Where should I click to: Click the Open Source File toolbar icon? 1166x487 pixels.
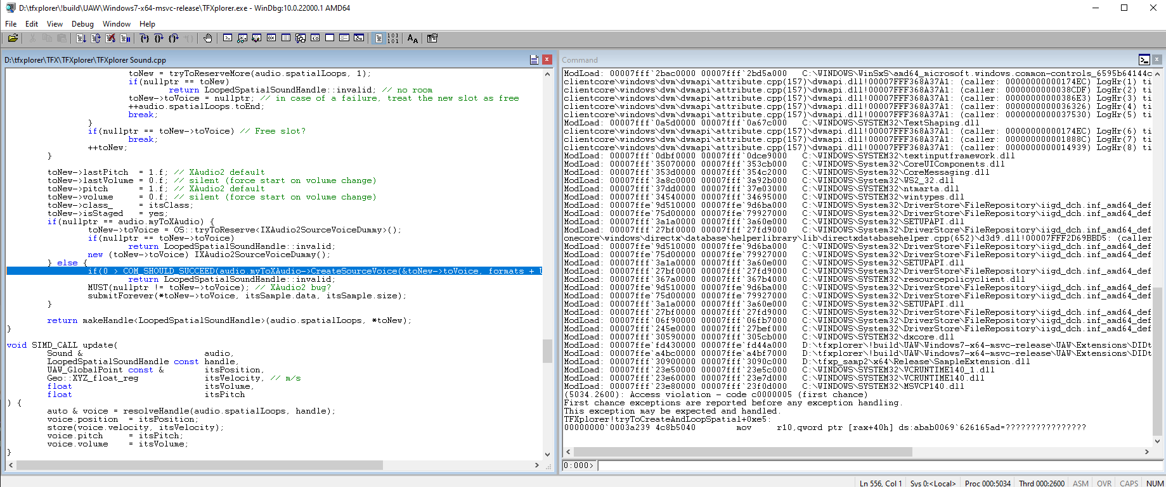pos(13,39)
